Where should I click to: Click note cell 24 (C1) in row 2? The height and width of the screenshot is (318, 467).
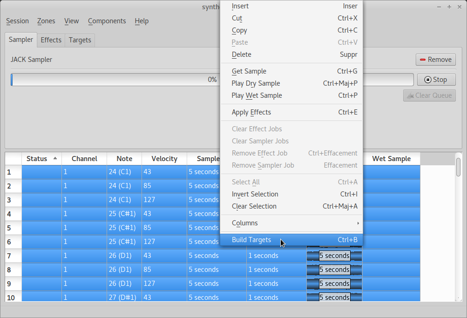pyautogui.click(x=124, y=186)
